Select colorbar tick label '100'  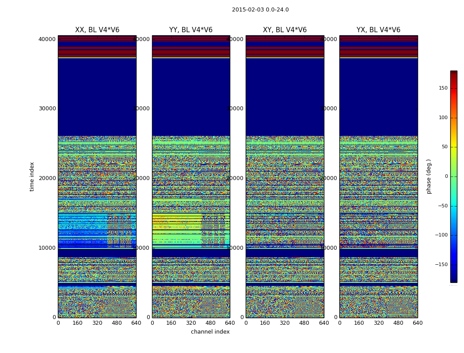pyautogui.click(x=443, y=117)
